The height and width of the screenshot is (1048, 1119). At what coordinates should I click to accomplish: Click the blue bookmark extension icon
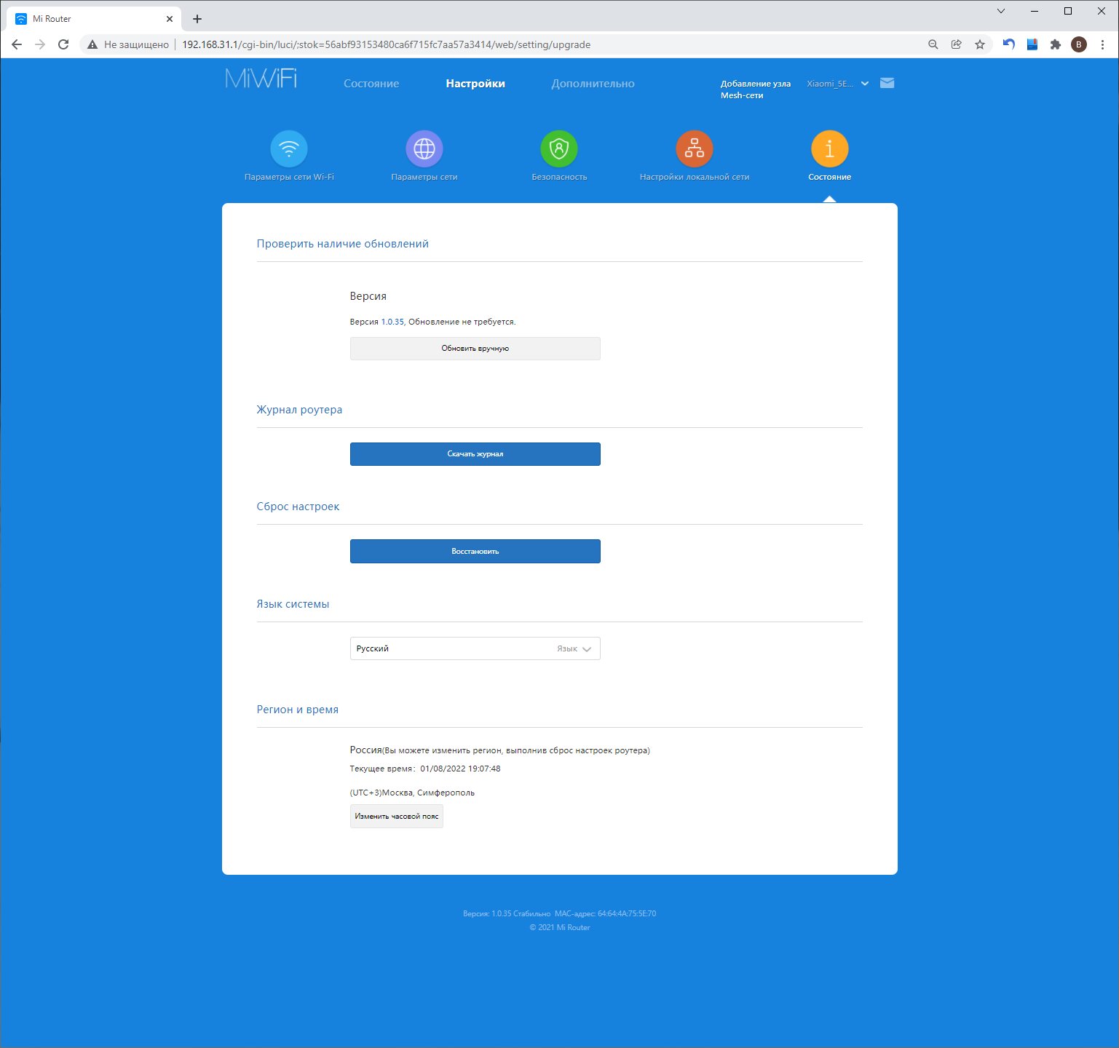coord(1032,44)
